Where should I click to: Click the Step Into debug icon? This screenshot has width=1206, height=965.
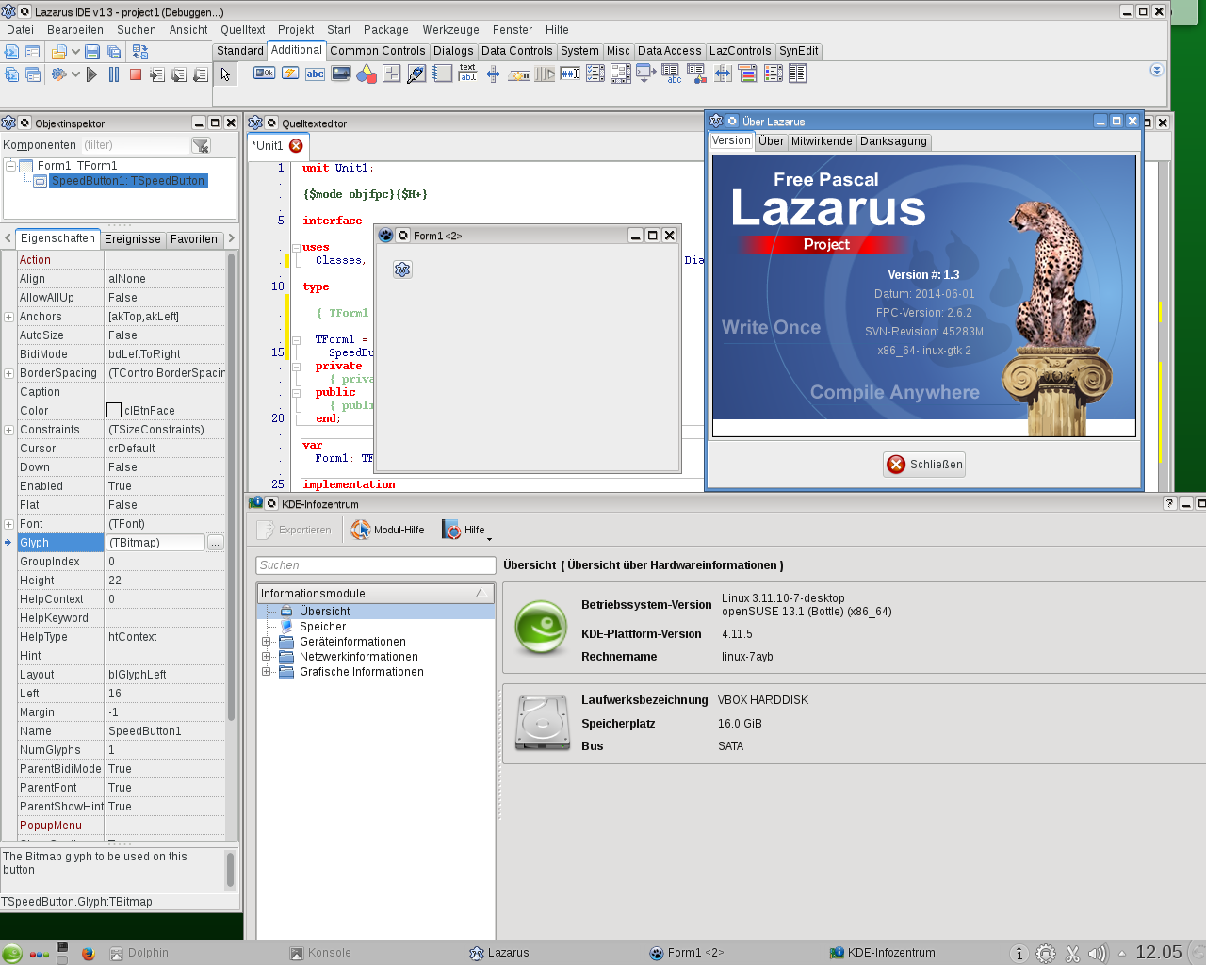[x=157, y=74]
